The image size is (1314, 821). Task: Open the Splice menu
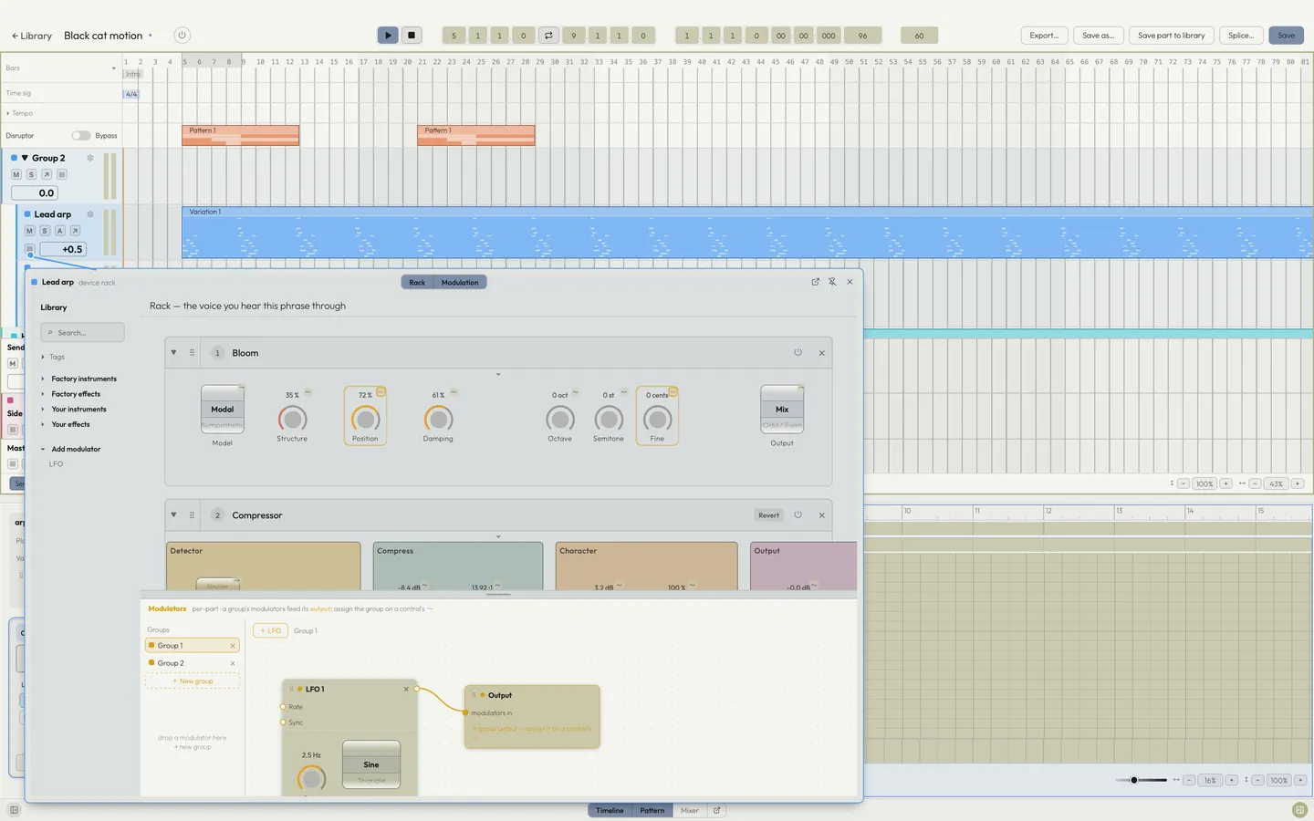(1241, 36)
